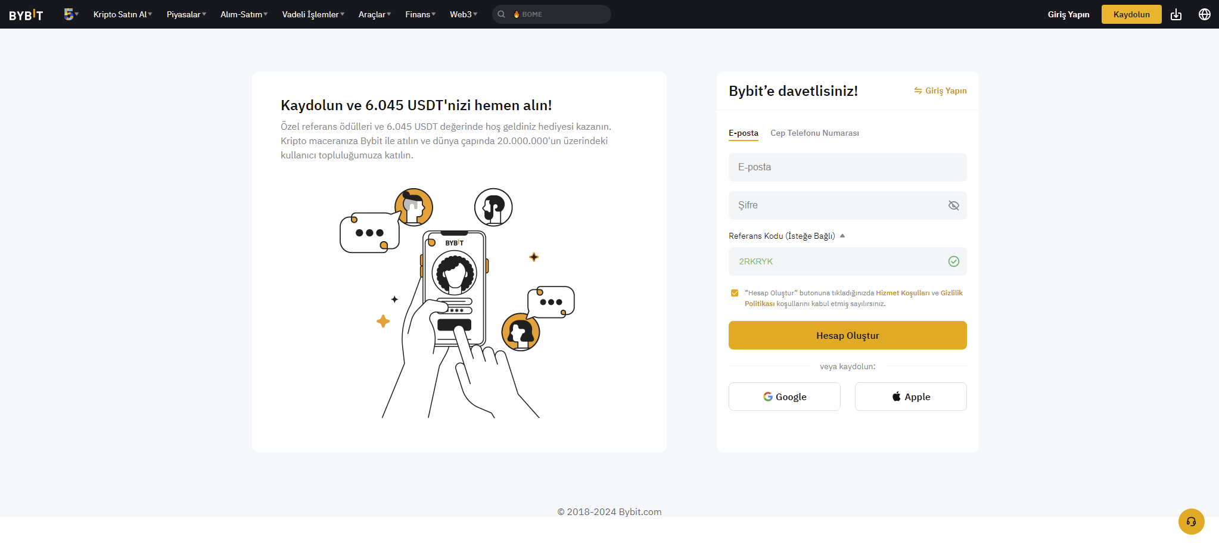The image size is (1219, 549).
Task: Uncheck the terms agreement checkbox
Action: 735,293
